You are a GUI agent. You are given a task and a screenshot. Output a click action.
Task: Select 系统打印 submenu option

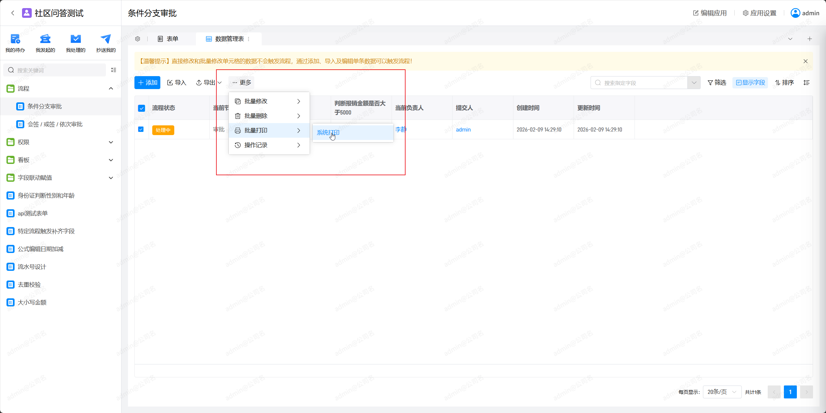(x=328, y=133)
